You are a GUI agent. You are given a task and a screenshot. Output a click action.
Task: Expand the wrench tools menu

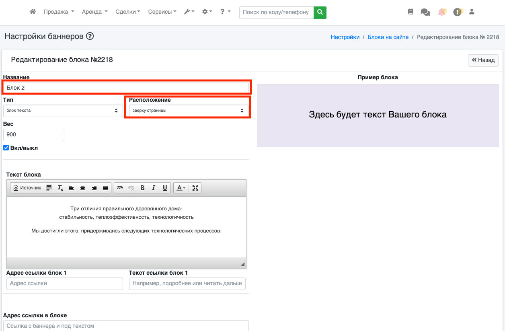click(x=189, y=12)
